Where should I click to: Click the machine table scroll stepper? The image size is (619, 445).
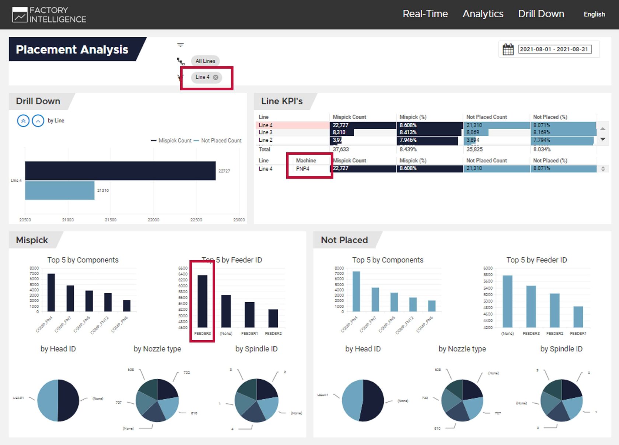(x=603, y=169)
